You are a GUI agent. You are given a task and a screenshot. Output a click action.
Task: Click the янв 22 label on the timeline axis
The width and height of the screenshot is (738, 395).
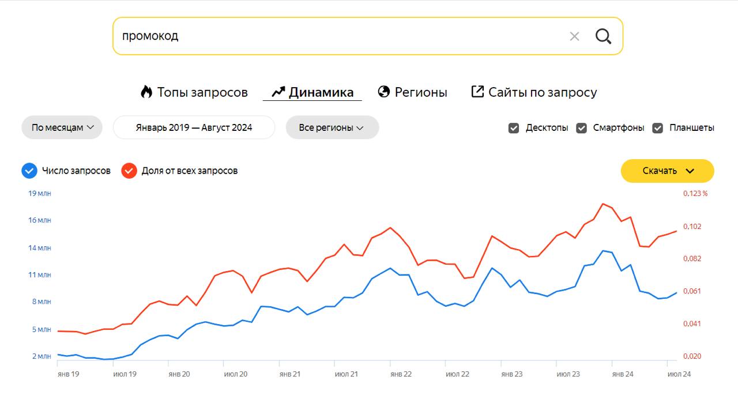point(401,374)
